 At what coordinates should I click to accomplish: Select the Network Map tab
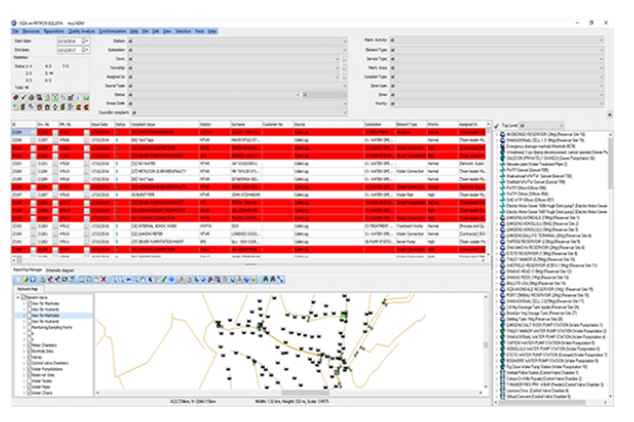pyautogui.click(x=28, y=289)
